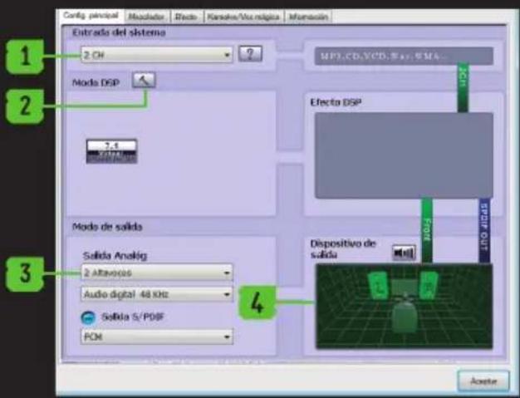The image size is (520, 398).
Task: Click the question mark help button
Action: (250, 54)
